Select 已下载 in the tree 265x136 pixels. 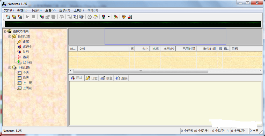pyautogui.click(x=27, y=62)
